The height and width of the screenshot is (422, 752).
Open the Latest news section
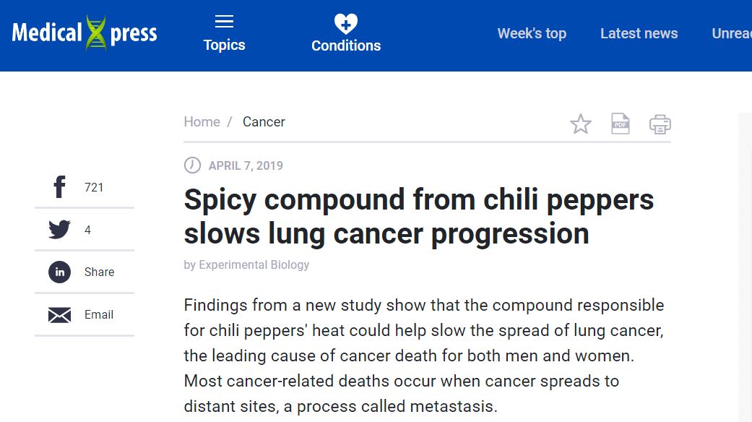point(639,33)
